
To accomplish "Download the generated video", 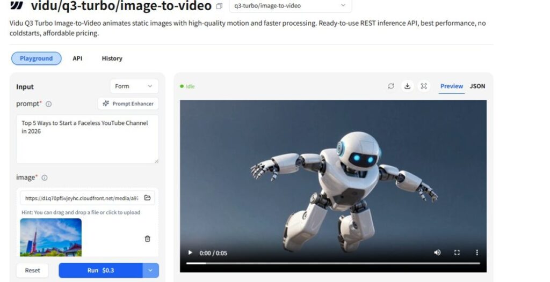I will click(x=407, y=86).
